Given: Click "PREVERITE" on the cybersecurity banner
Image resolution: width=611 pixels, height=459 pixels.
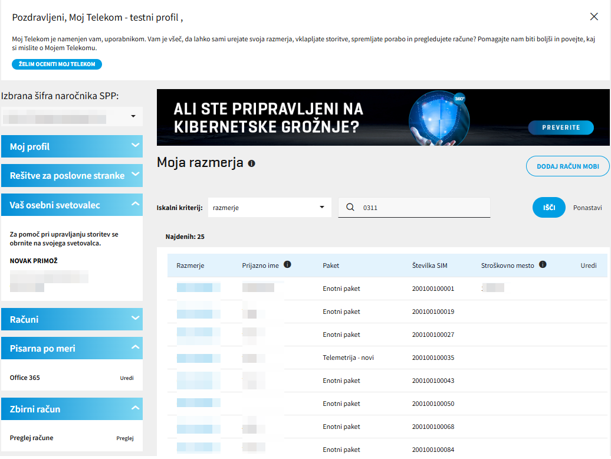Looking at the screenshot, I should coord(561,127).
